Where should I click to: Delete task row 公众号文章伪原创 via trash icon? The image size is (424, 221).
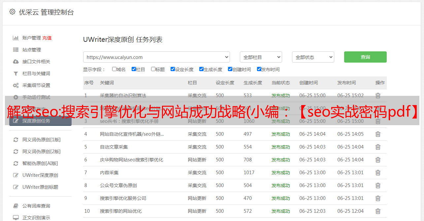coord(378,185)
